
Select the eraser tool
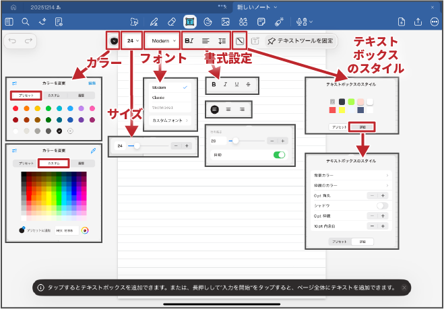tap(172, 22)
